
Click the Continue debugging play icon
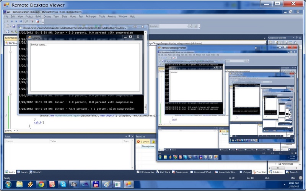click(x=7, y=21)
